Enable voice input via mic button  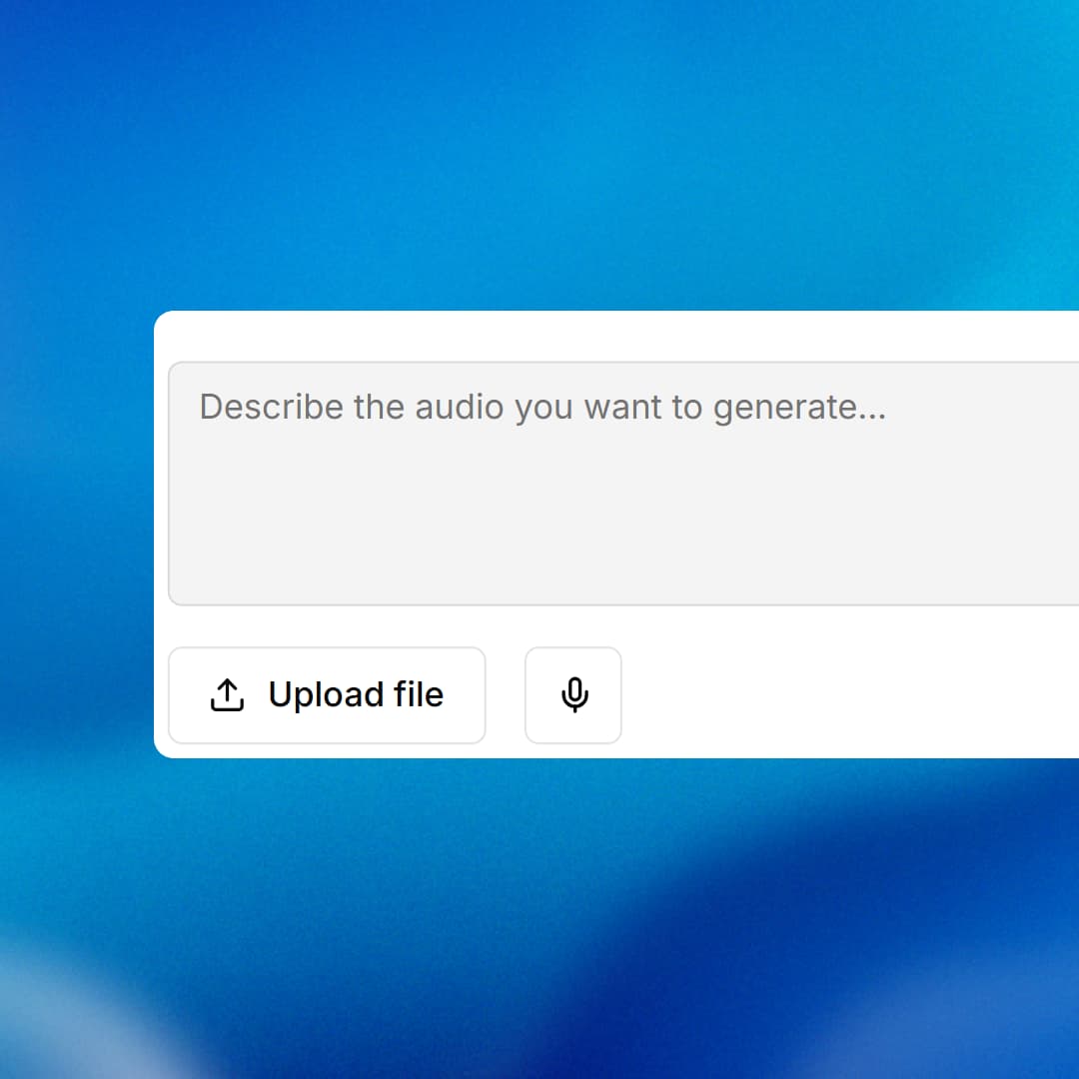click(x=573, y=695)
